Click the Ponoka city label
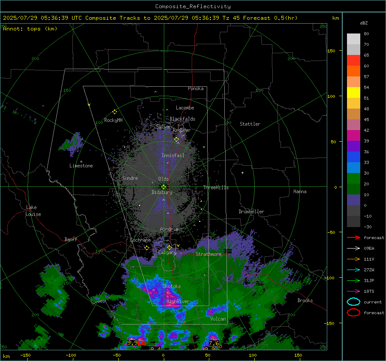The width and height of the screenshot is (386, 361). click(x=196, y=88)
